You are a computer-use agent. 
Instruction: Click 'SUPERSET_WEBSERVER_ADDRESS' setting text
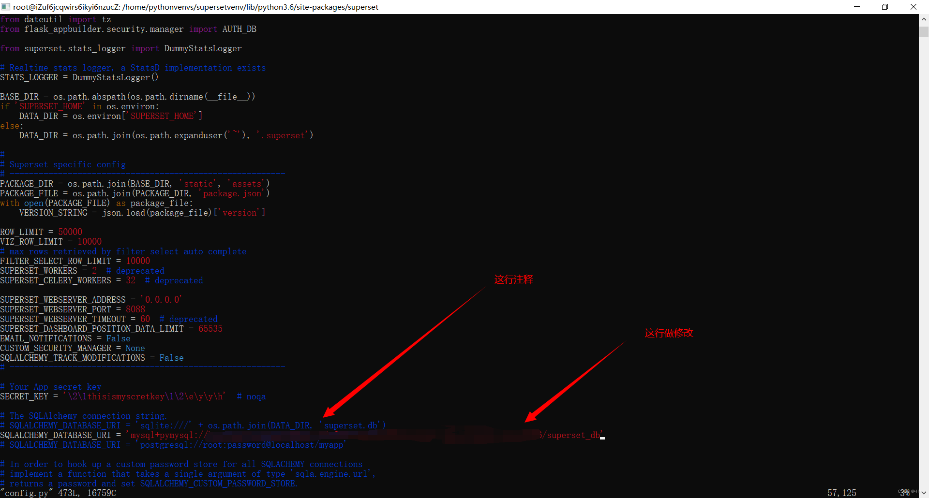pos(63,300)
